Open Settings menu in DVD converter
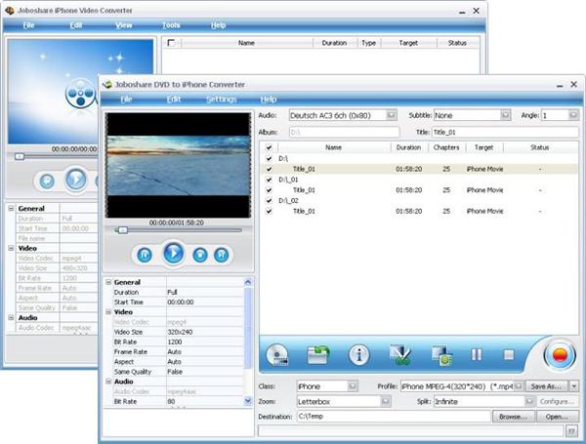This screenshot has height=444, width=586. point(221,99)
